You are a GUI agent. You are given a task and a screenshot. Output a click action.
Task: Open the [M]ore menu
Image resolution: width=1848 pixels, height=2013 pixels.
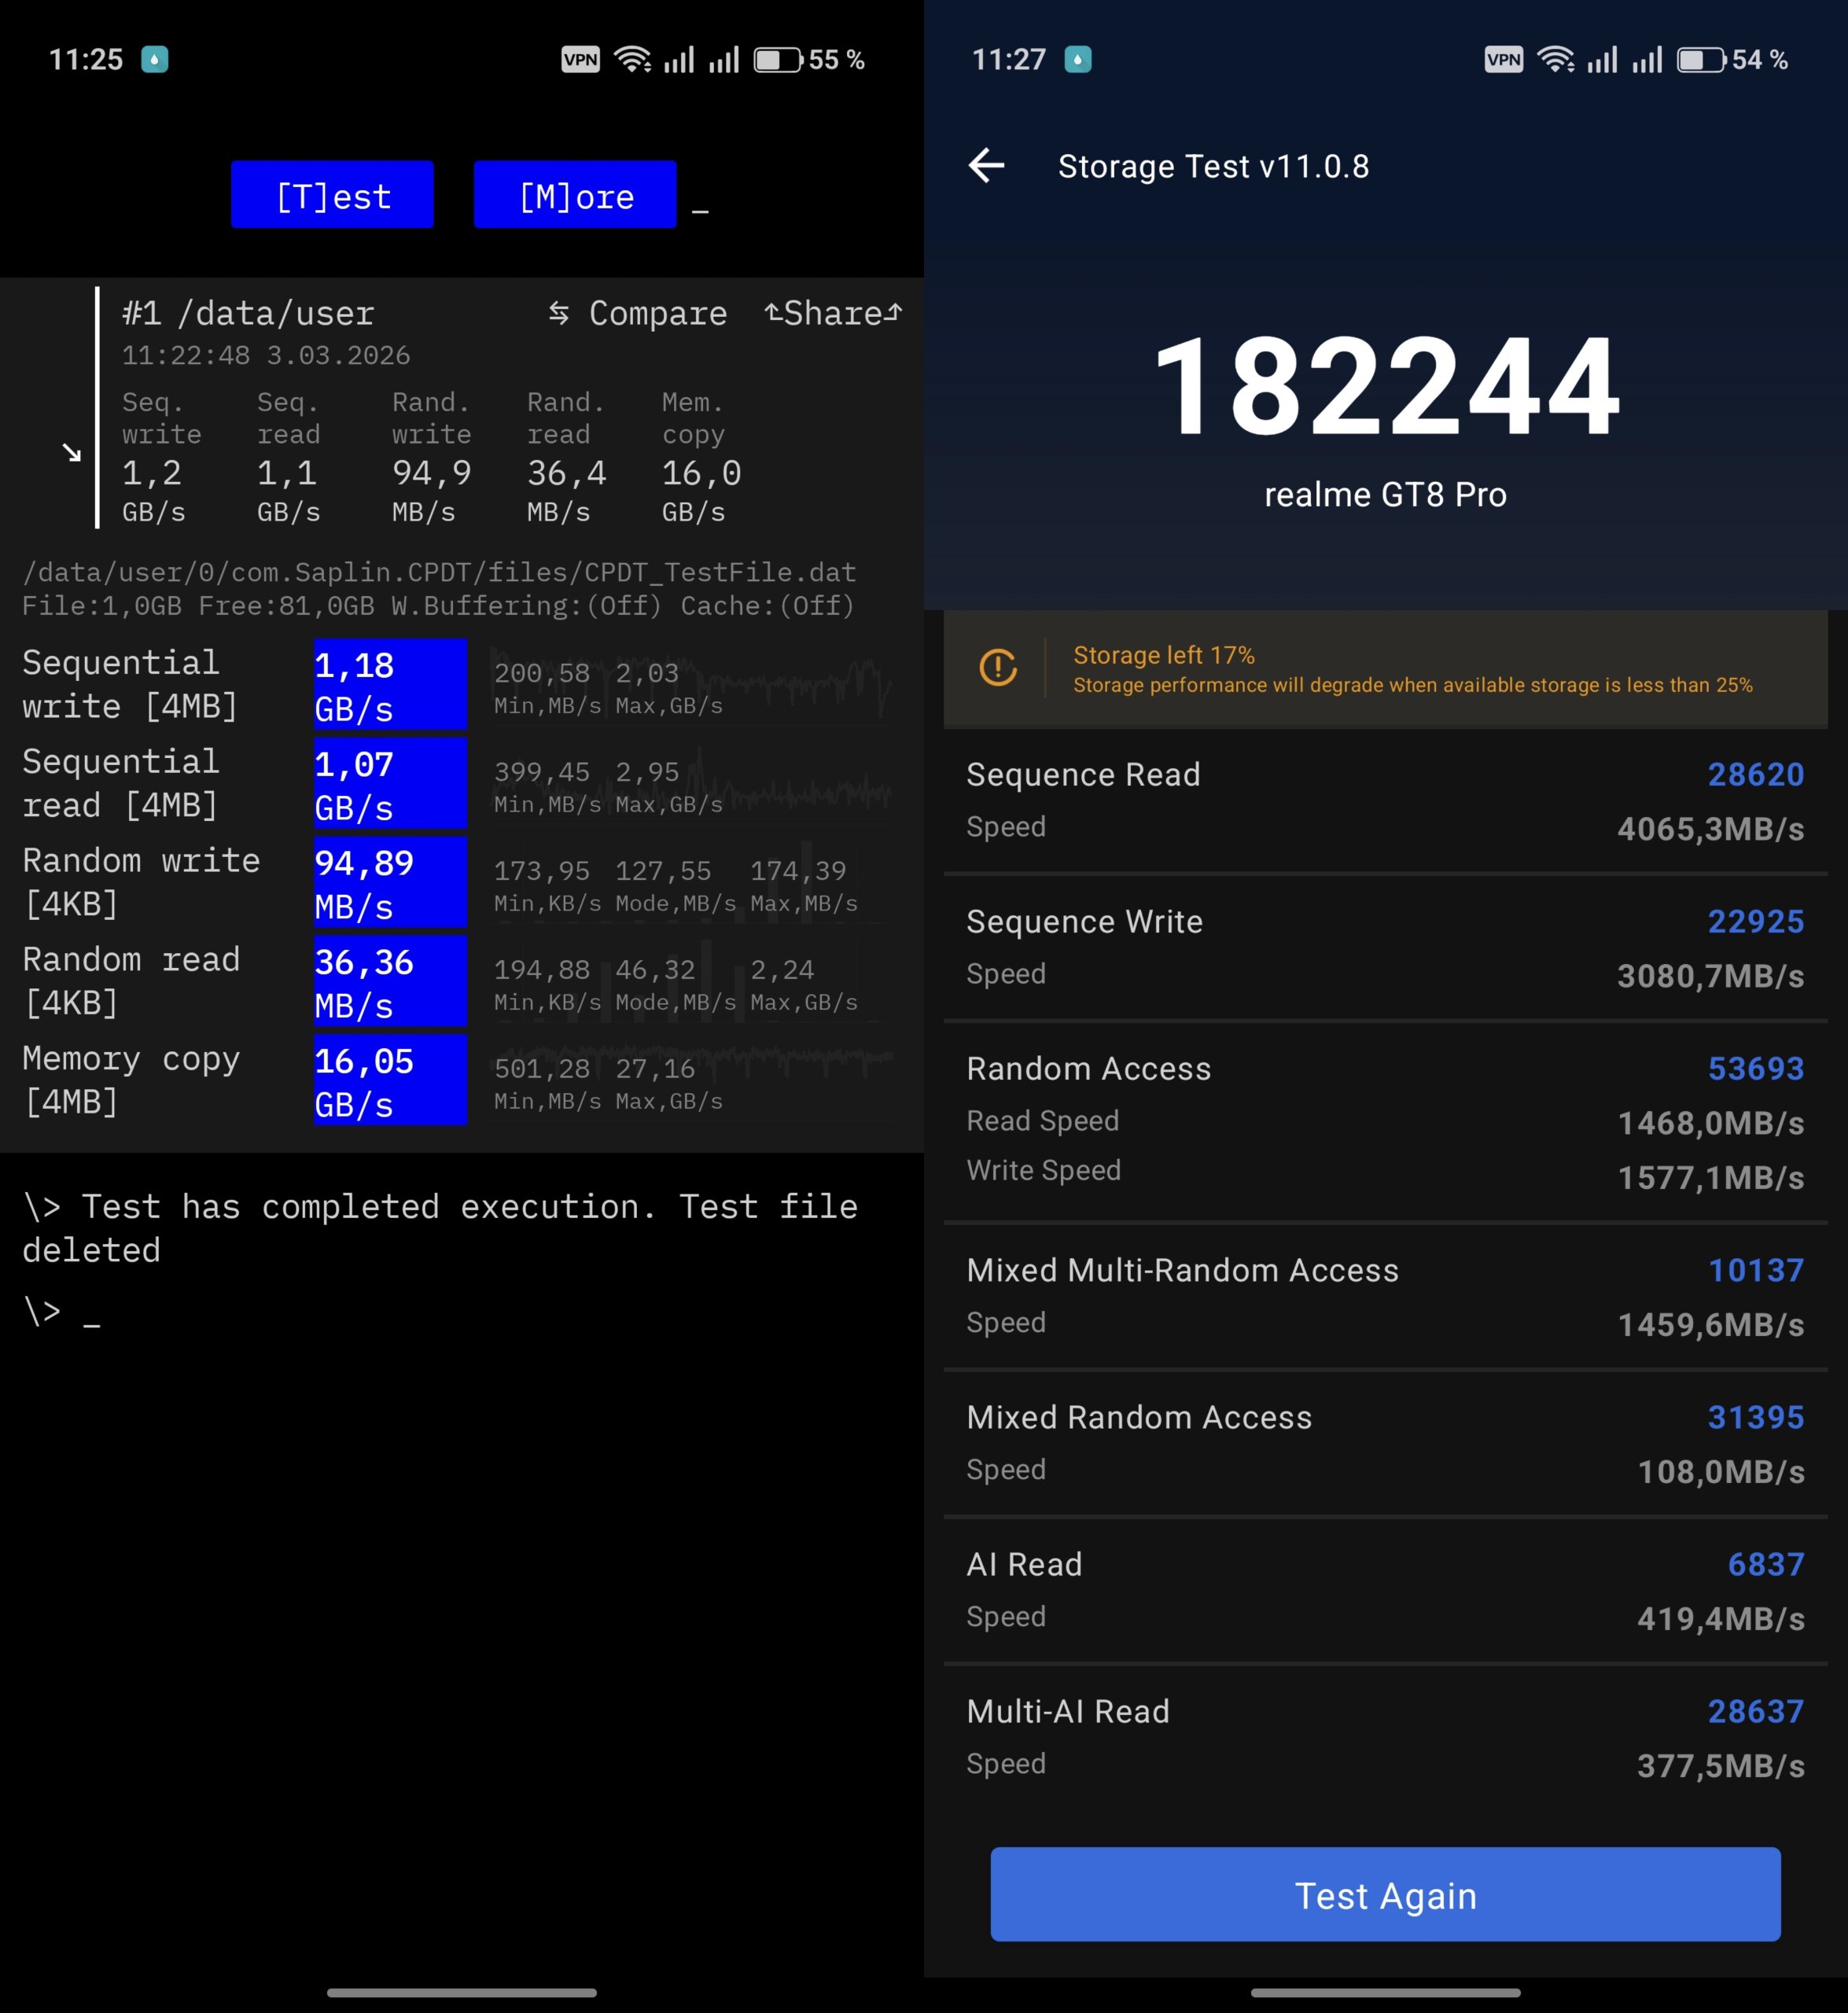(575, 195)
